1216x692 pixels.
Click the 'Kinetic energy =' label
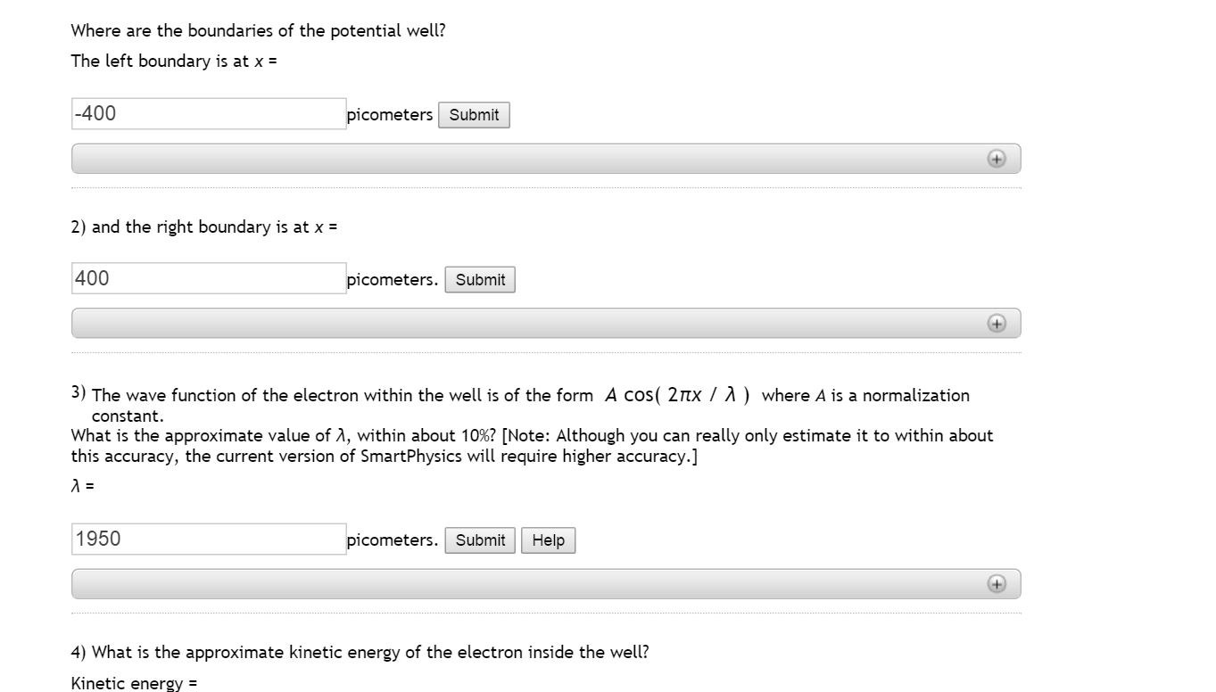134,683
